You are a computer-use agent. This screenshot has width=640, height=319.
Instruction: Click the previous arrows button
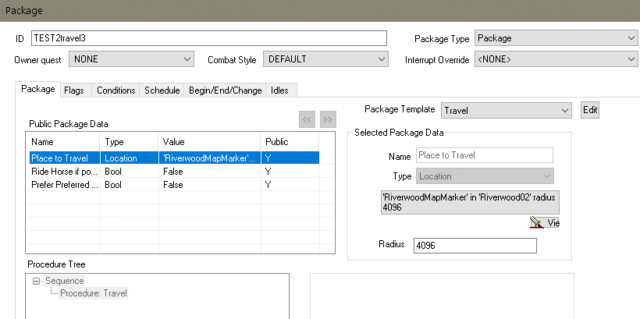[x=308, y=119]
